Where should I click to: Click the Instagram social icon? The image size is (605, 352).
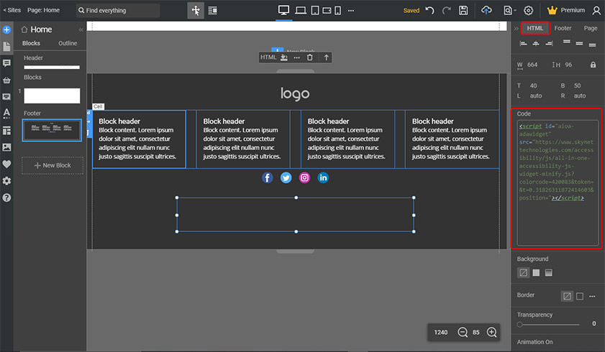click(304, 177)
